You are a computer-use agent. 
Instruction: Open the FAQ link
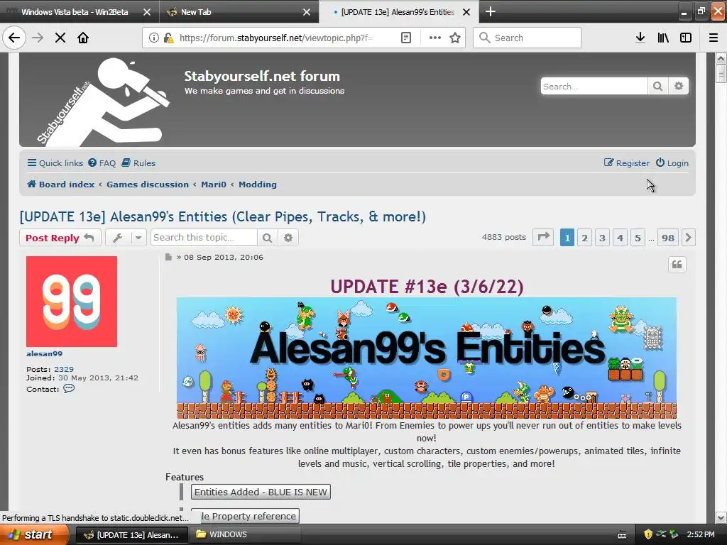coord(102,163)
